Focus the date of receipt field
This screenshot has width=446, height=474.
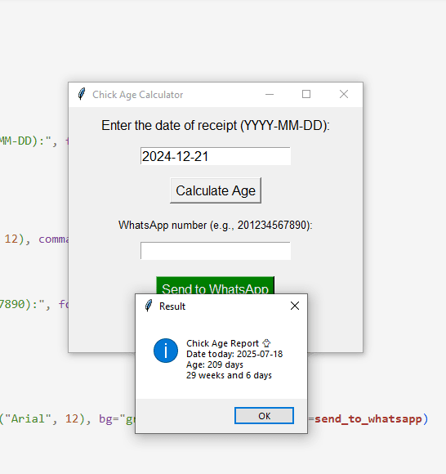(x=216, y=156)
